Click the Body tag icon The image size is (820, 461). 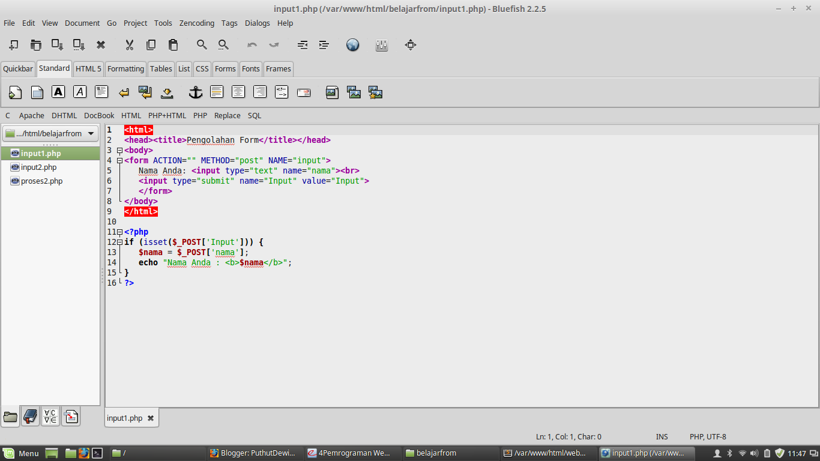pyautogui.click(x=37, y=92)
